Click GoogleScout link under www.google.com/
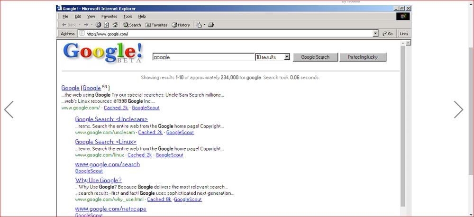Viewport: 474px width, 217px height. [x=146, y=108]
